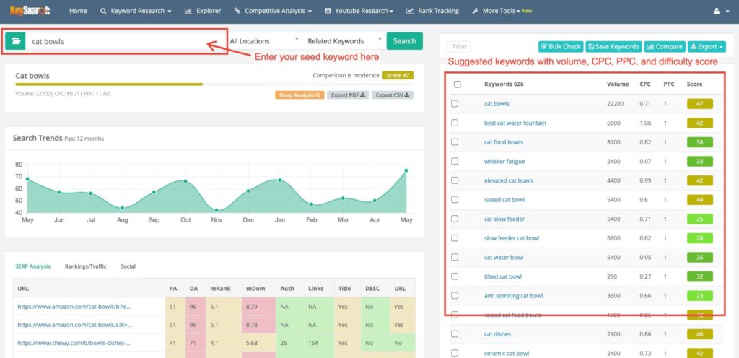Click the green folder icon beside search
The height and width of the screenshot is (358, 739).
[x=15, y=41]
